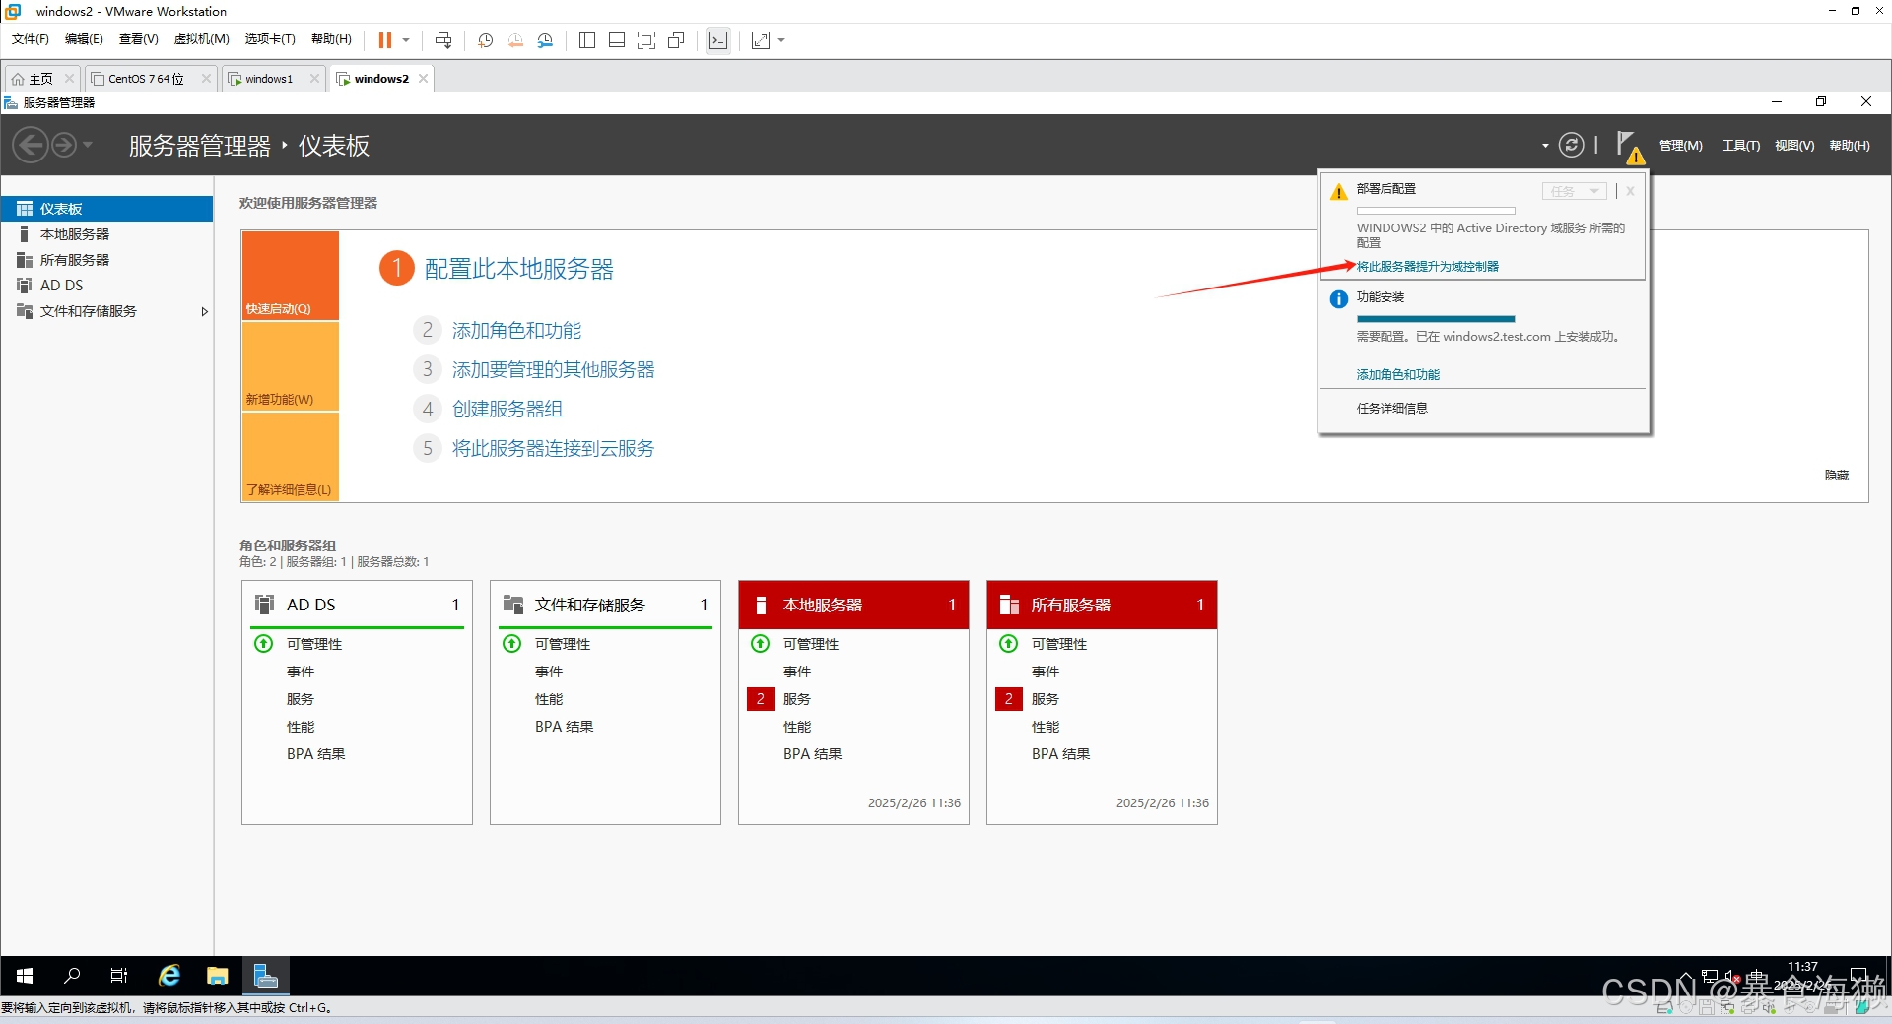
Task: Open 任务详细信息 in the notification panel
Action: click(x=1391, y=409)
